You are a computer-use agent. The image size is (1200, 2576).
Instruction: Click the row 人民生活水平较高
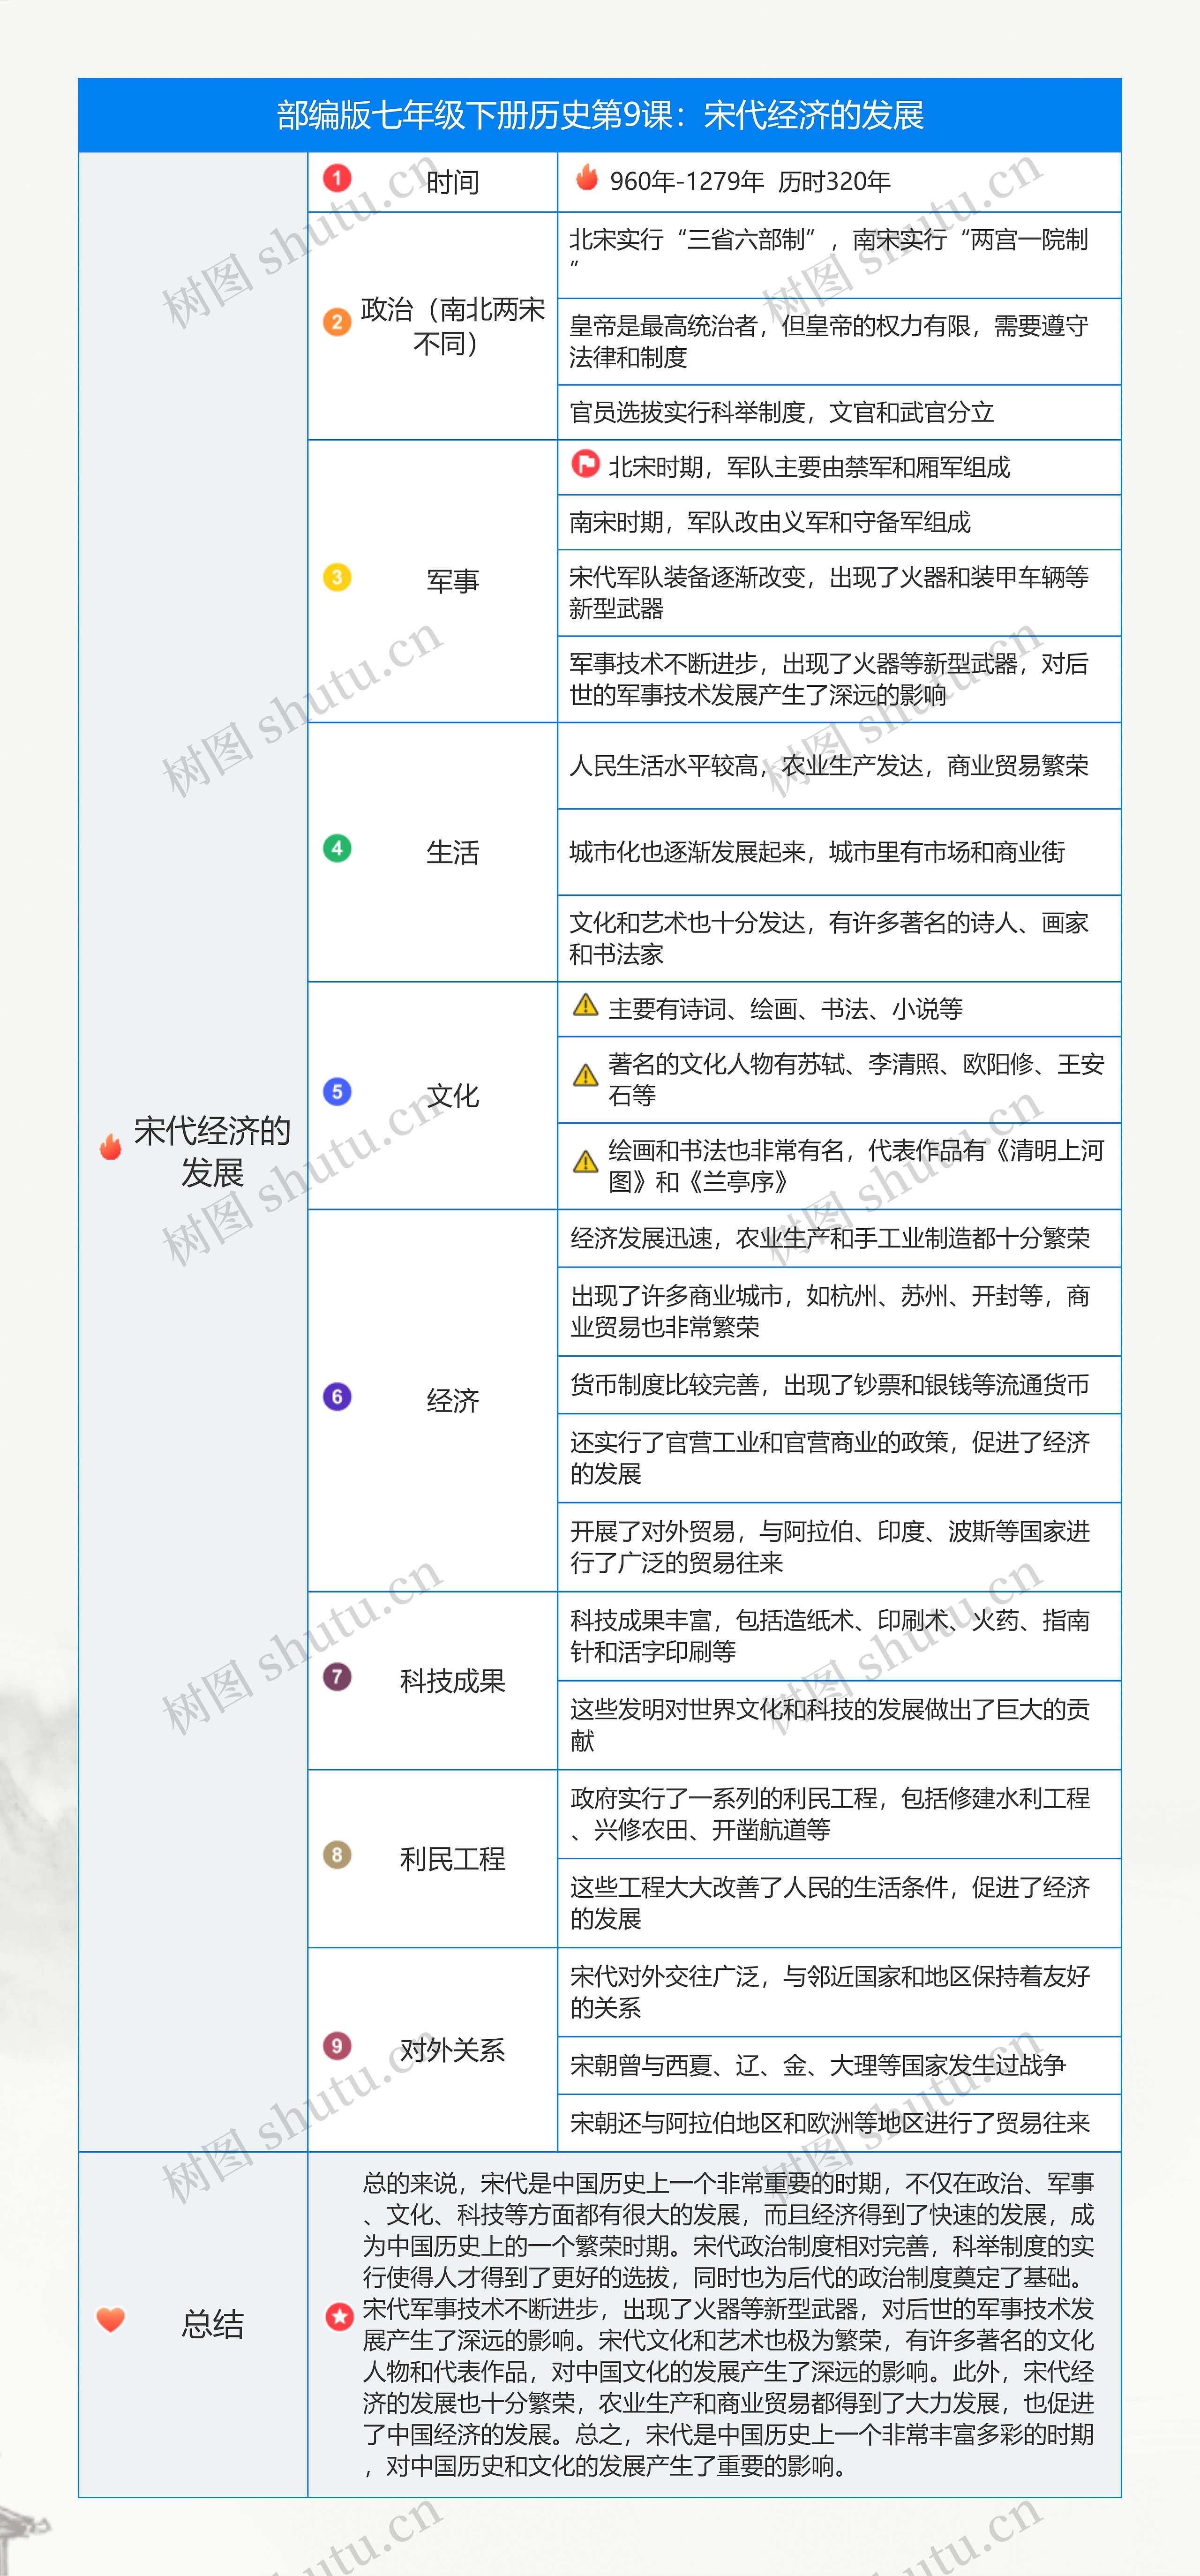pos(839,766)
